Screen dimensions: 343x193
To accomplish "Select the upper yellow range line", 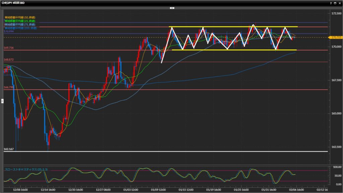I will pos(234,27).
